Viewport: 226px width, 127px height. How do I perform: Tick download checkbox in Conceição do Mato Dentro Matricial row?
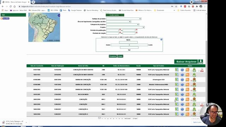click(191, 71)
